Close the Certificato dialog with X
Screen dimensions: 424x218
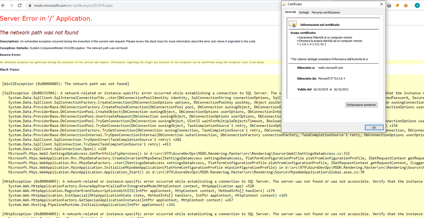(x=381, y=4)
